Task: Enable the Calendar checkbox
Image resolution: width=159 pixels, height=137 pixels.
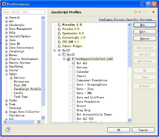Action: pos(74,72)
